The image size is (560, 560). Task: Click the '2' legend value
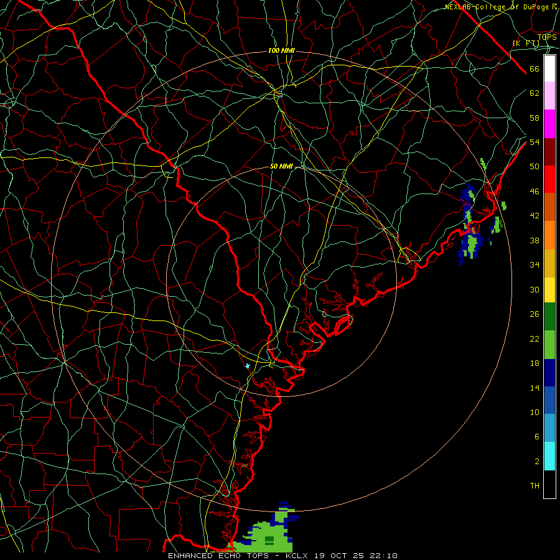(536, 461)
